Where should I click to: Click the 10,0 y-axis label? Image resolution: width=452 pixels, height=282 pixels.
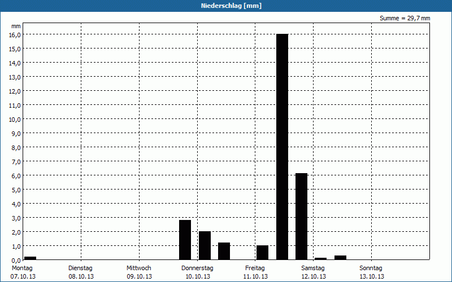pyautogui.click(x=15, y=120)
